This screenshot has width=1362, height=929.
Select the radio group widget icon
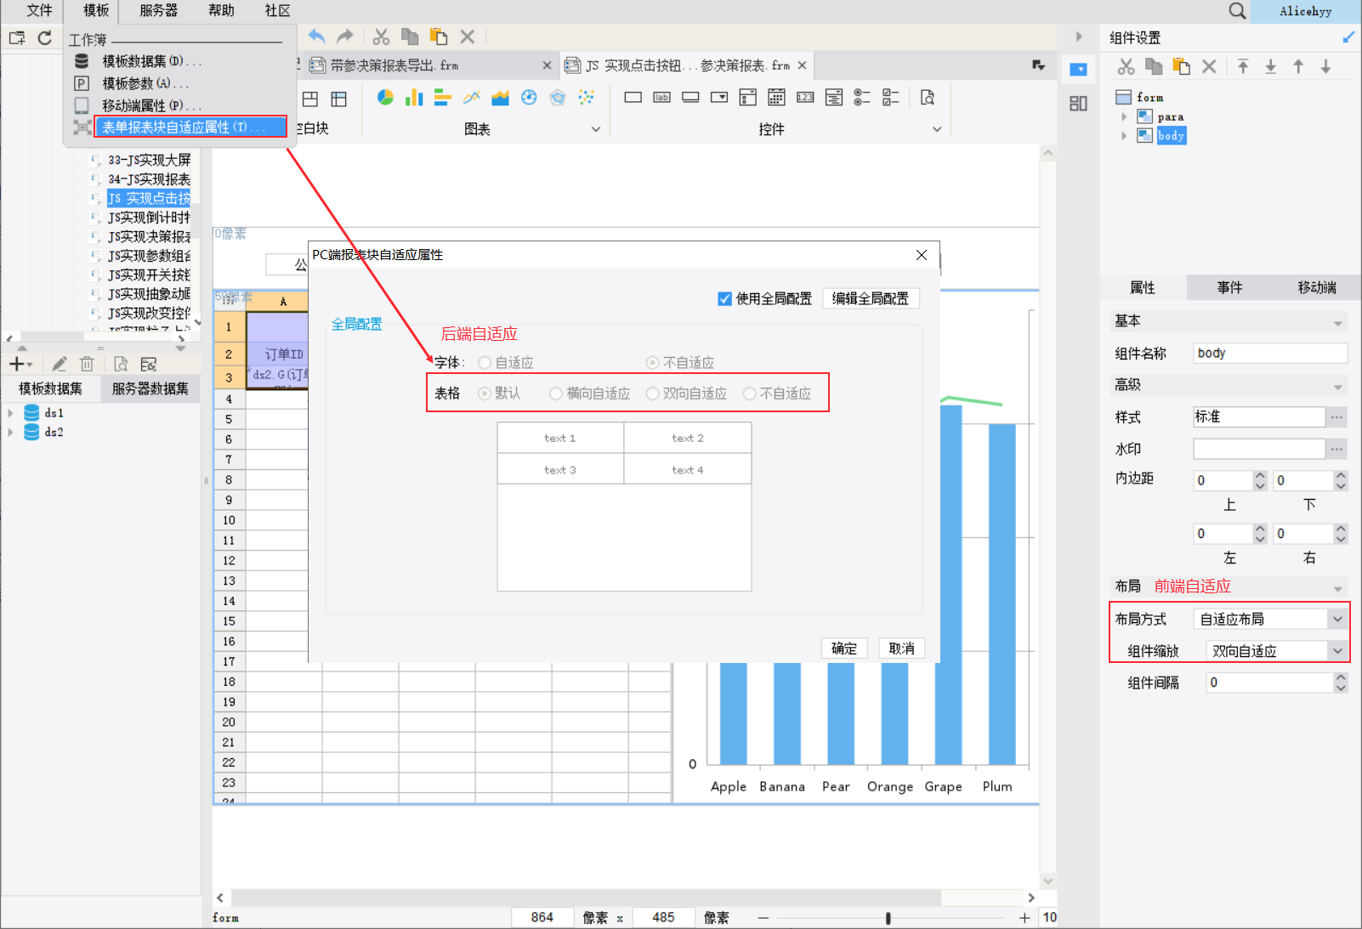862,98
